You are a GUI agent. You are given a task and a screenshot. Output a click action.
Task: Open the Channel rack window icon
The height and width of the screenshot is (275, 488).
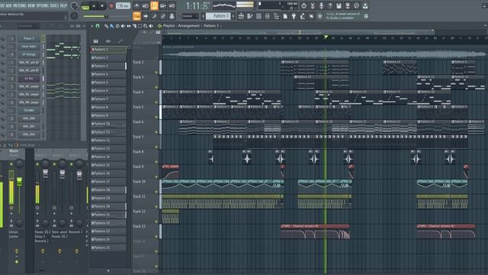(x=258, y=16)
